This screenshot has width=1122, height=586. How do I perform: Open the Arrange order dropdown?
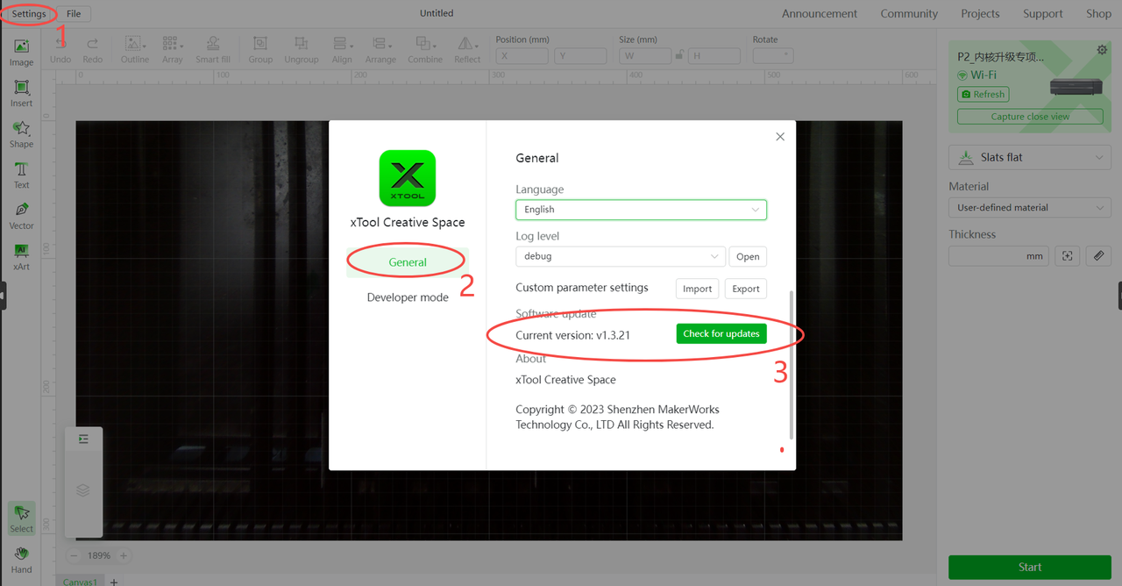[380, 49]
